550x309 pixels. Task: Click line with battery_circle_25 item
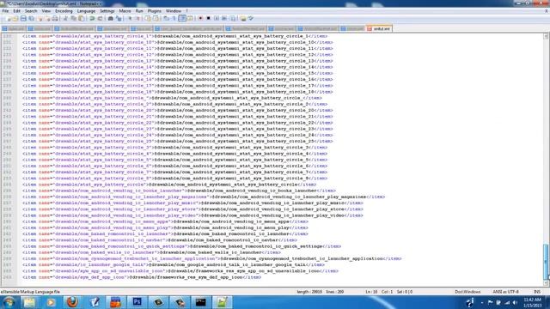pos(178,141)
